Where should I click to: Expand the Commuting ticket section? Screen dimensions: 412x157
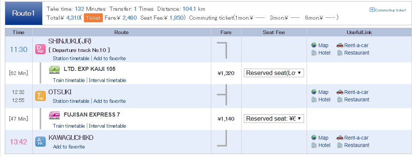pos(388,10)
